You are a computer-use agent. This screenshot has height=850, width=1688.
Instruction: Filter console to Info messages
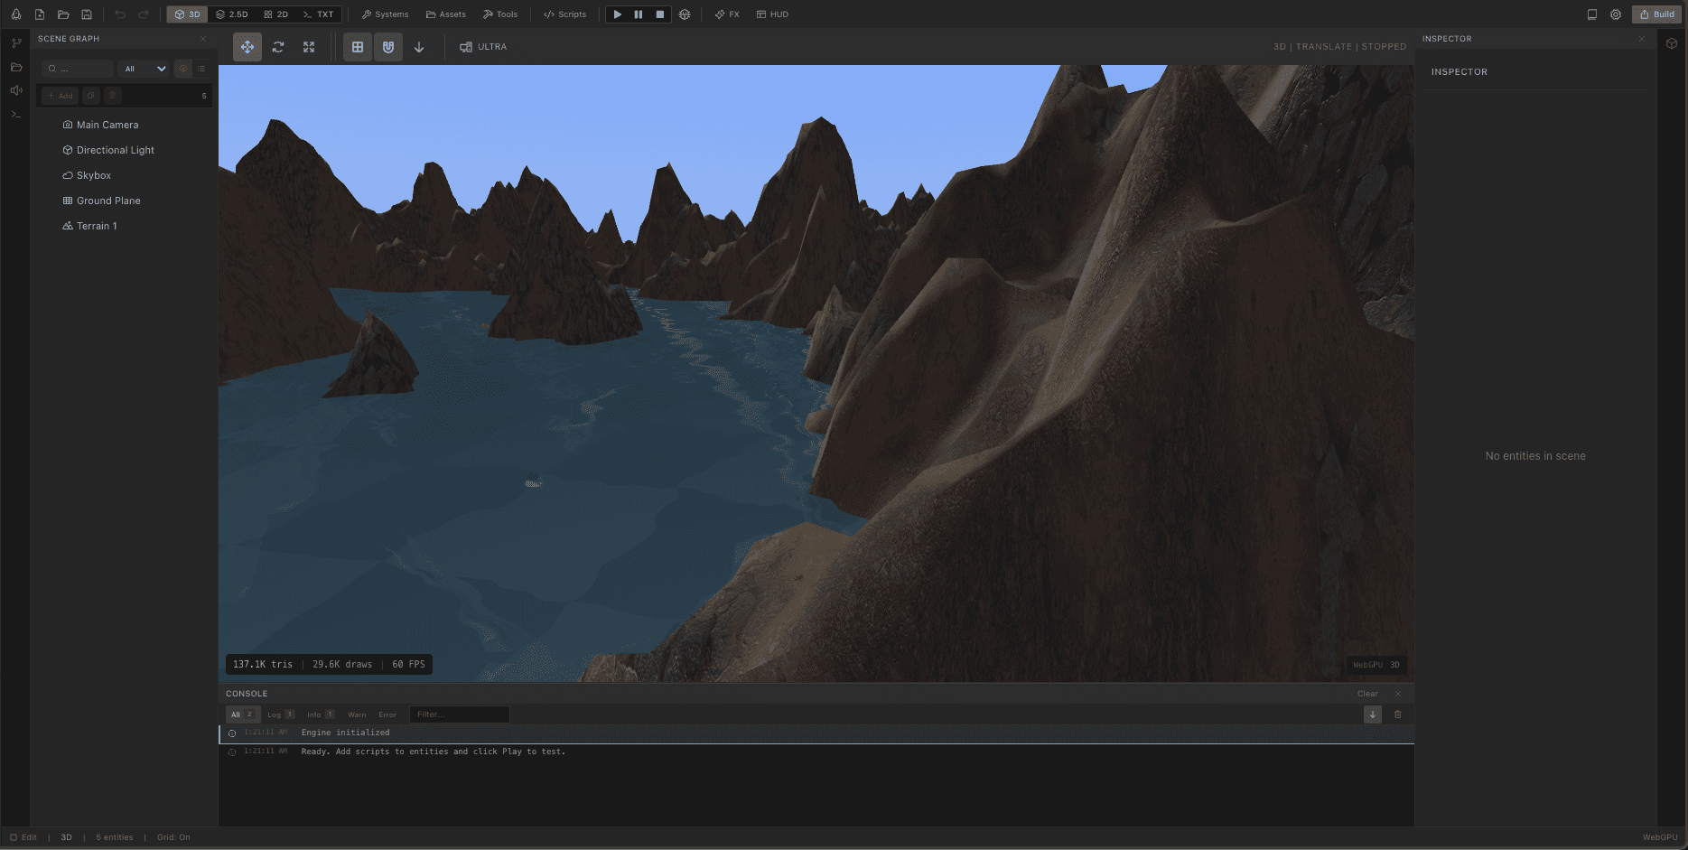pyautogui.click(x=320, y=715)
